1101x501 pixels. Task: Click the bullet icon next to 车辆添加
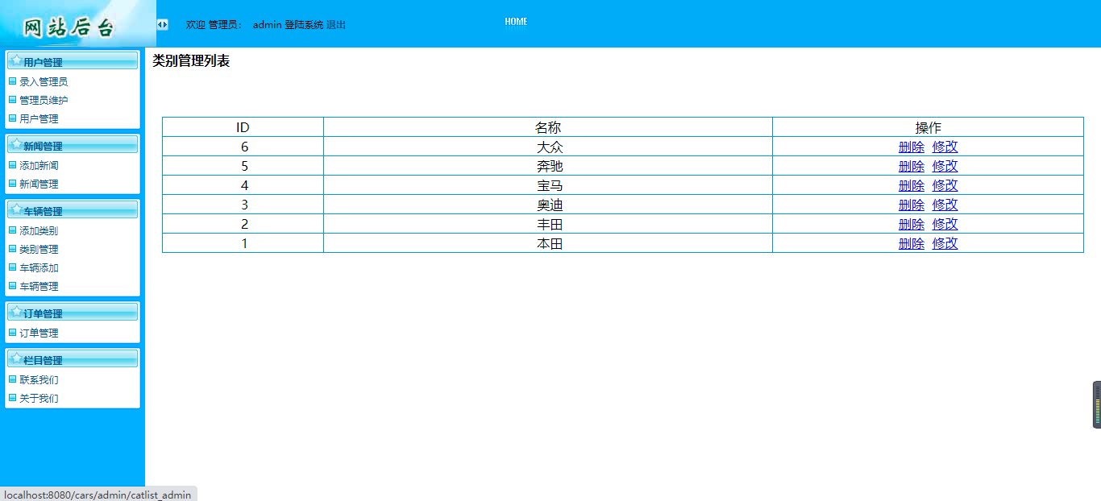[x=12, y=267]
